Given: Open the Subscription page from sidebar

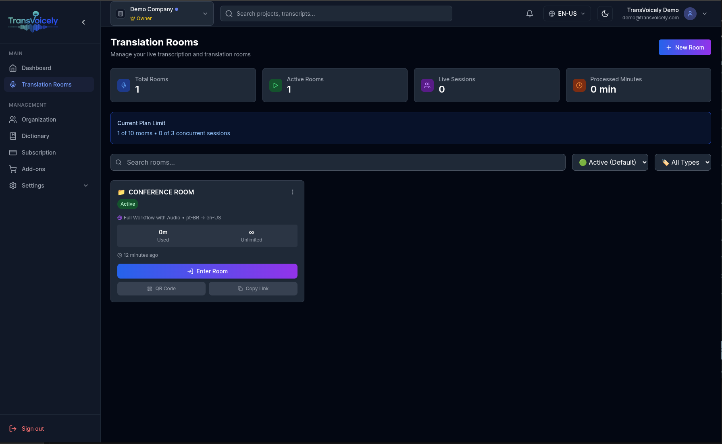Looking at the screenshot, I should 39,152.
